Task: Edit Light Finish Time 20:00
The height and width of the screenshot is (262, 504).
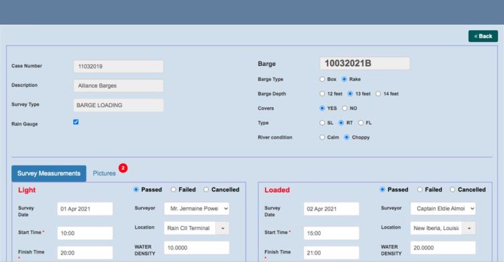Action: (85, 253)
